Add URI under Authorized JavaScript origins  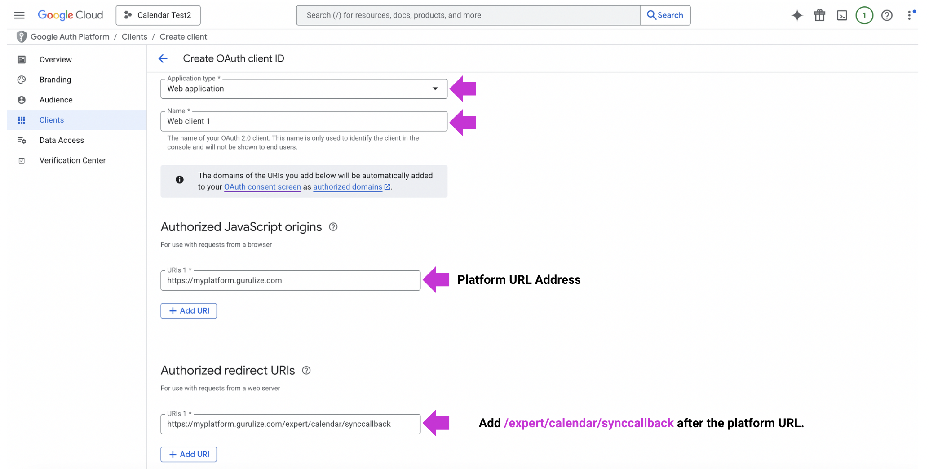pyautogui.click(x=189, y=311)
